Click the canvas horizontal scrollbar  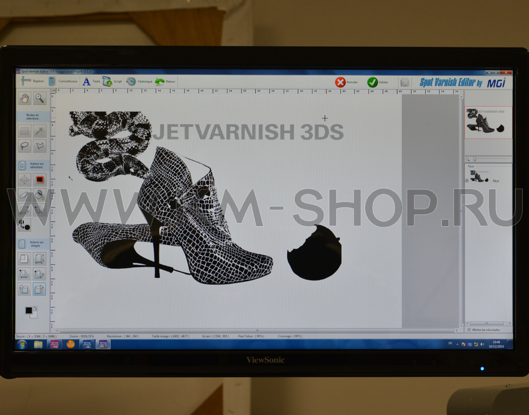257,330
